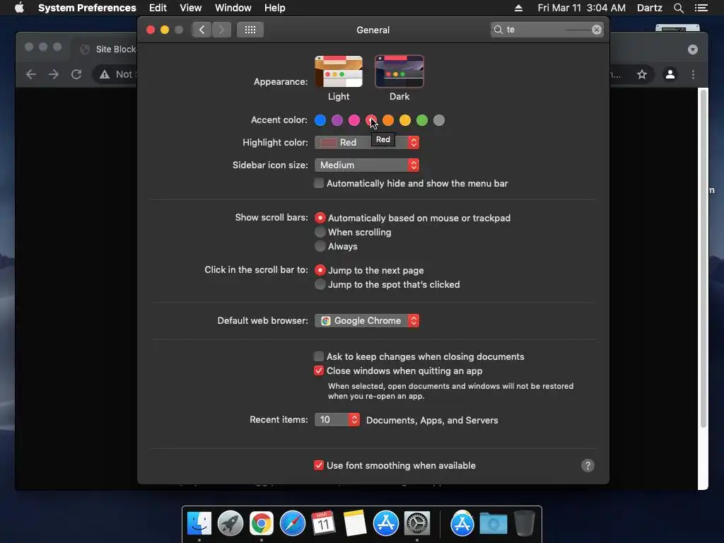Open the Sidebar icon size dropdown
The height and width of the screenshot is (543, 724).
pos(367,165)
